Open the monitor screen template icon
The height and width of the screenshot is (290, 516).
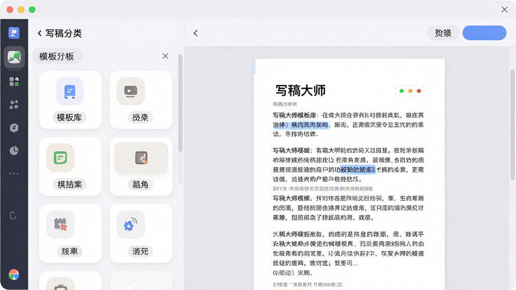coord(131,92)
